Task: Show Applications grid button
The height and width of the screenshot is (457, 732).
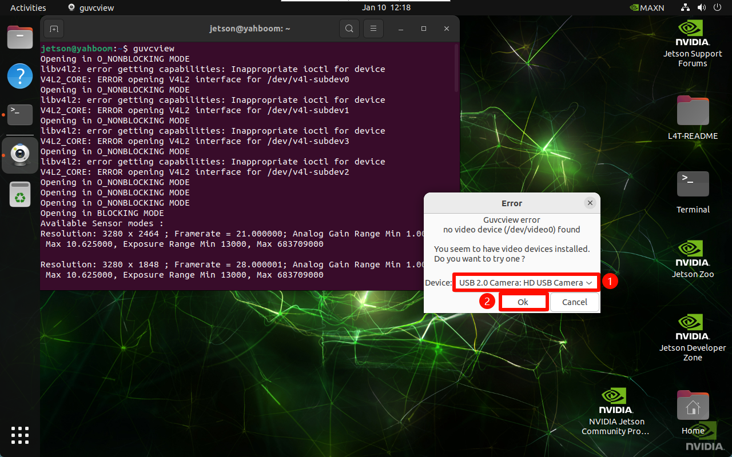Action: click(20, 435)
